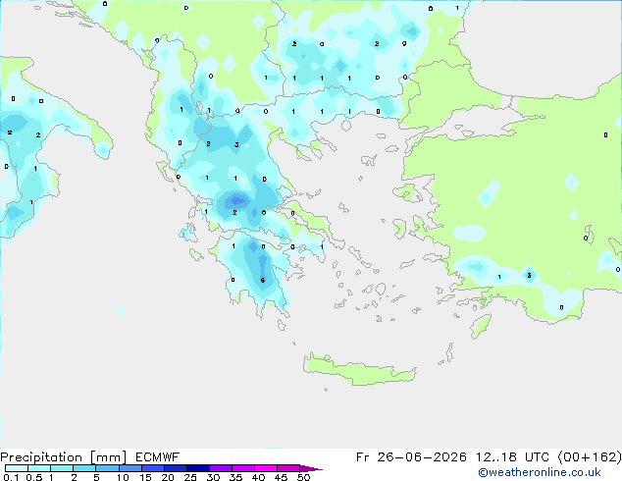The image size is (622, 481).
Task: Click the '12..18 UTC' time range
Action: point(513,457)
